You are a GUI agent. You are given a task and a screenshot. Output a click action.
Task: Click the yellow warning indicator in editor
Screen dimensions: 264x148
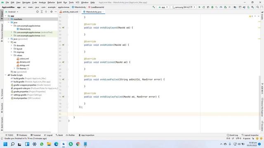251,16
